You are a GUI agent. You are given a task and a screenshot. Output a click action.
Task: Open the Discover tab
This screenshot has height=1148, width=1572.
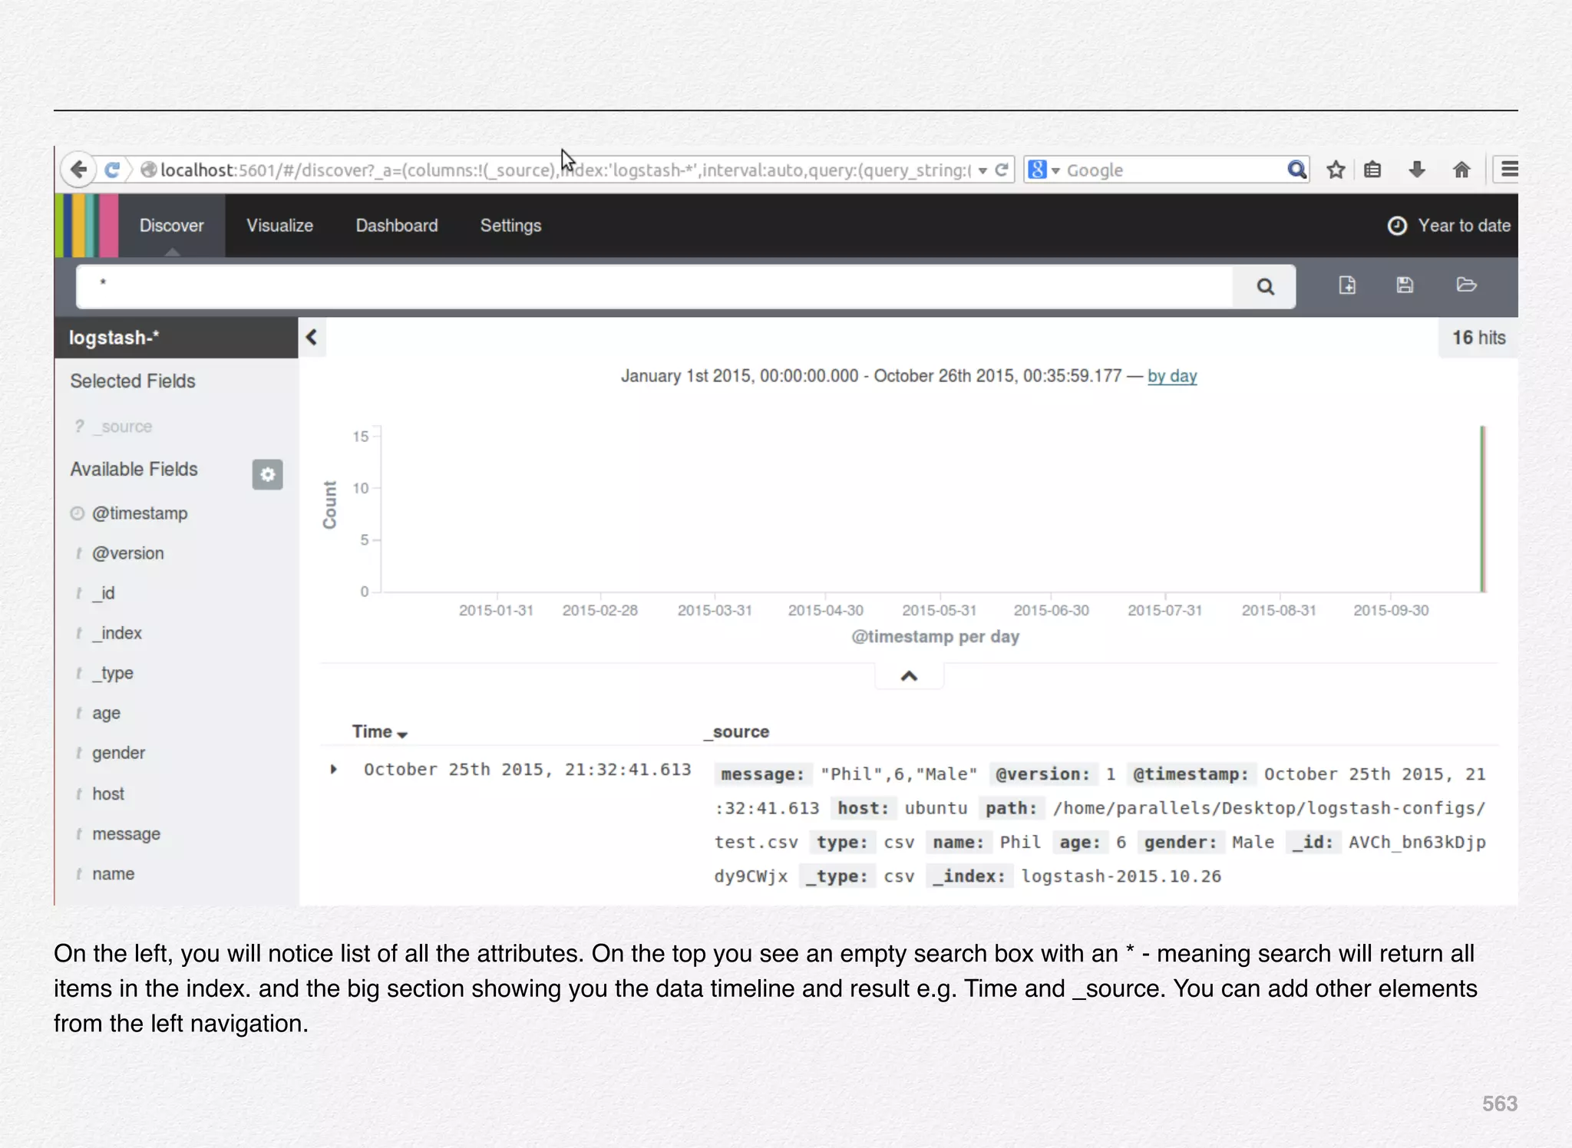(172, 226)
